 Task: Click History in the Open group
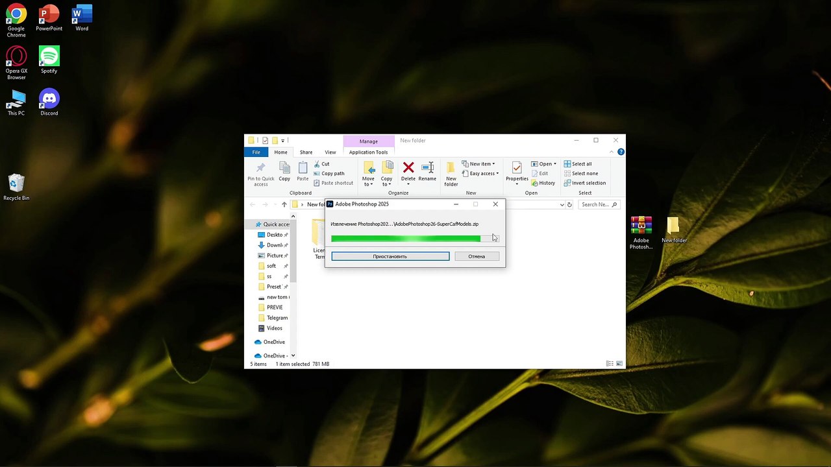543,183
